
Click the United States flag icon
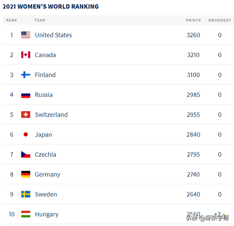pos(26,35)
